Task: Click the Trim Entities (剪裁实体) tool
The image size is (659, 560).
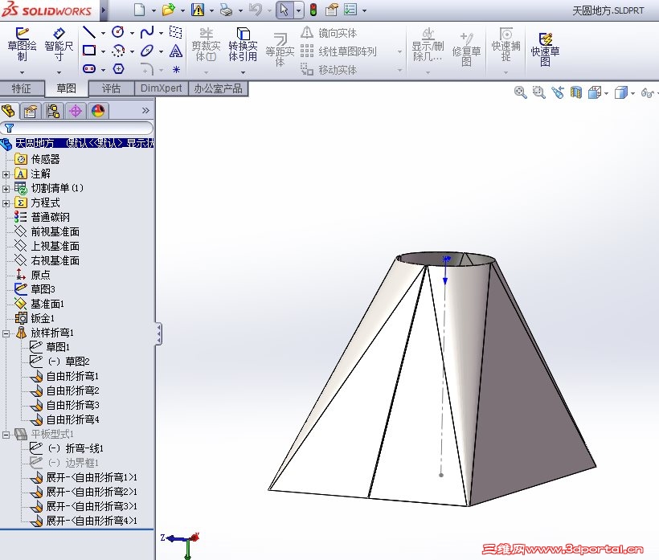Action: click(x=206, y=44)
